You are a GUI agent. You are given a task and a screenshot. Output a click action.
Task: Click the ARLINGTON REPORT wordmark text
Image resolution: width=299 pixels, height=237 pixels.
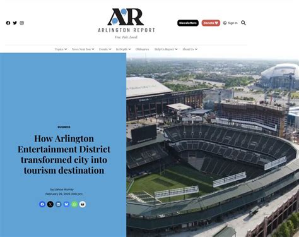(126, 30)
